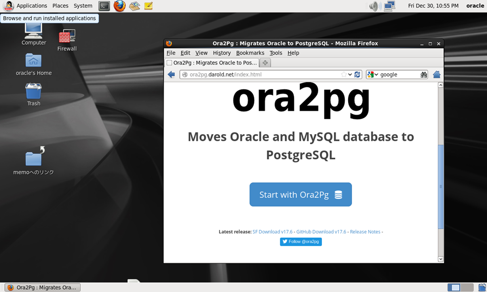Open SF Download v17.6 link
This screenshot has width=487, height=292.
273,232
